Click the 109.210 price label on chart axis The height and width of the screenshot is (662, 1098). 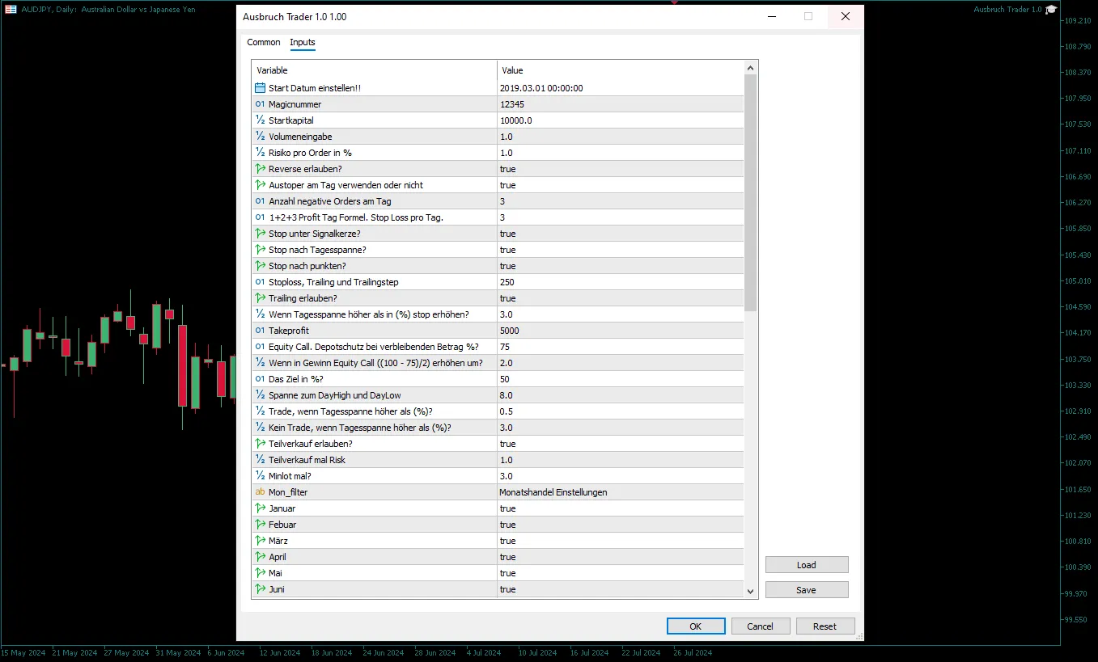point(1077,21)
